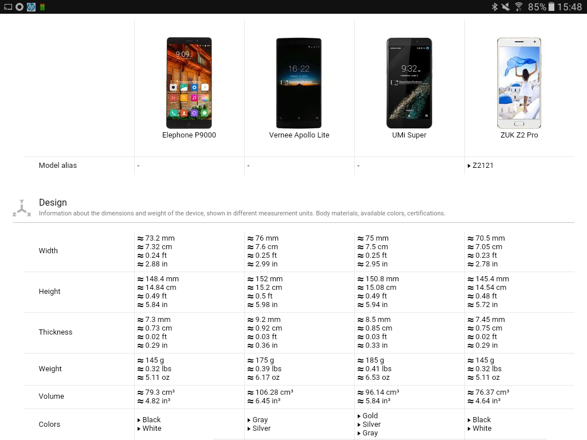587x440 pixels.
Task: Select the Width row label
Action: click(x=48, y=251)
